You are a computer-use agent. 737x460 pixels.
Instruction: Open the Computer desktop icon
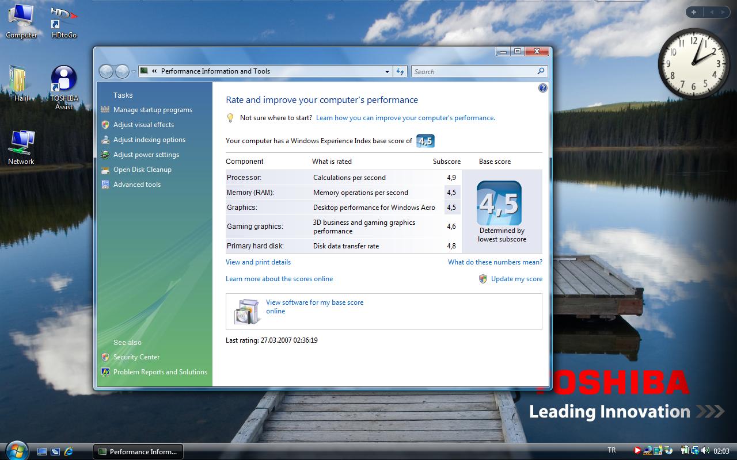(21, 21)
